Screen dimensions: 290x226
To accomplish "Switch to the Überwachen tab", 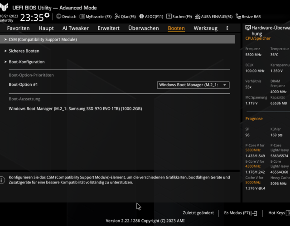I will point(143,28).
